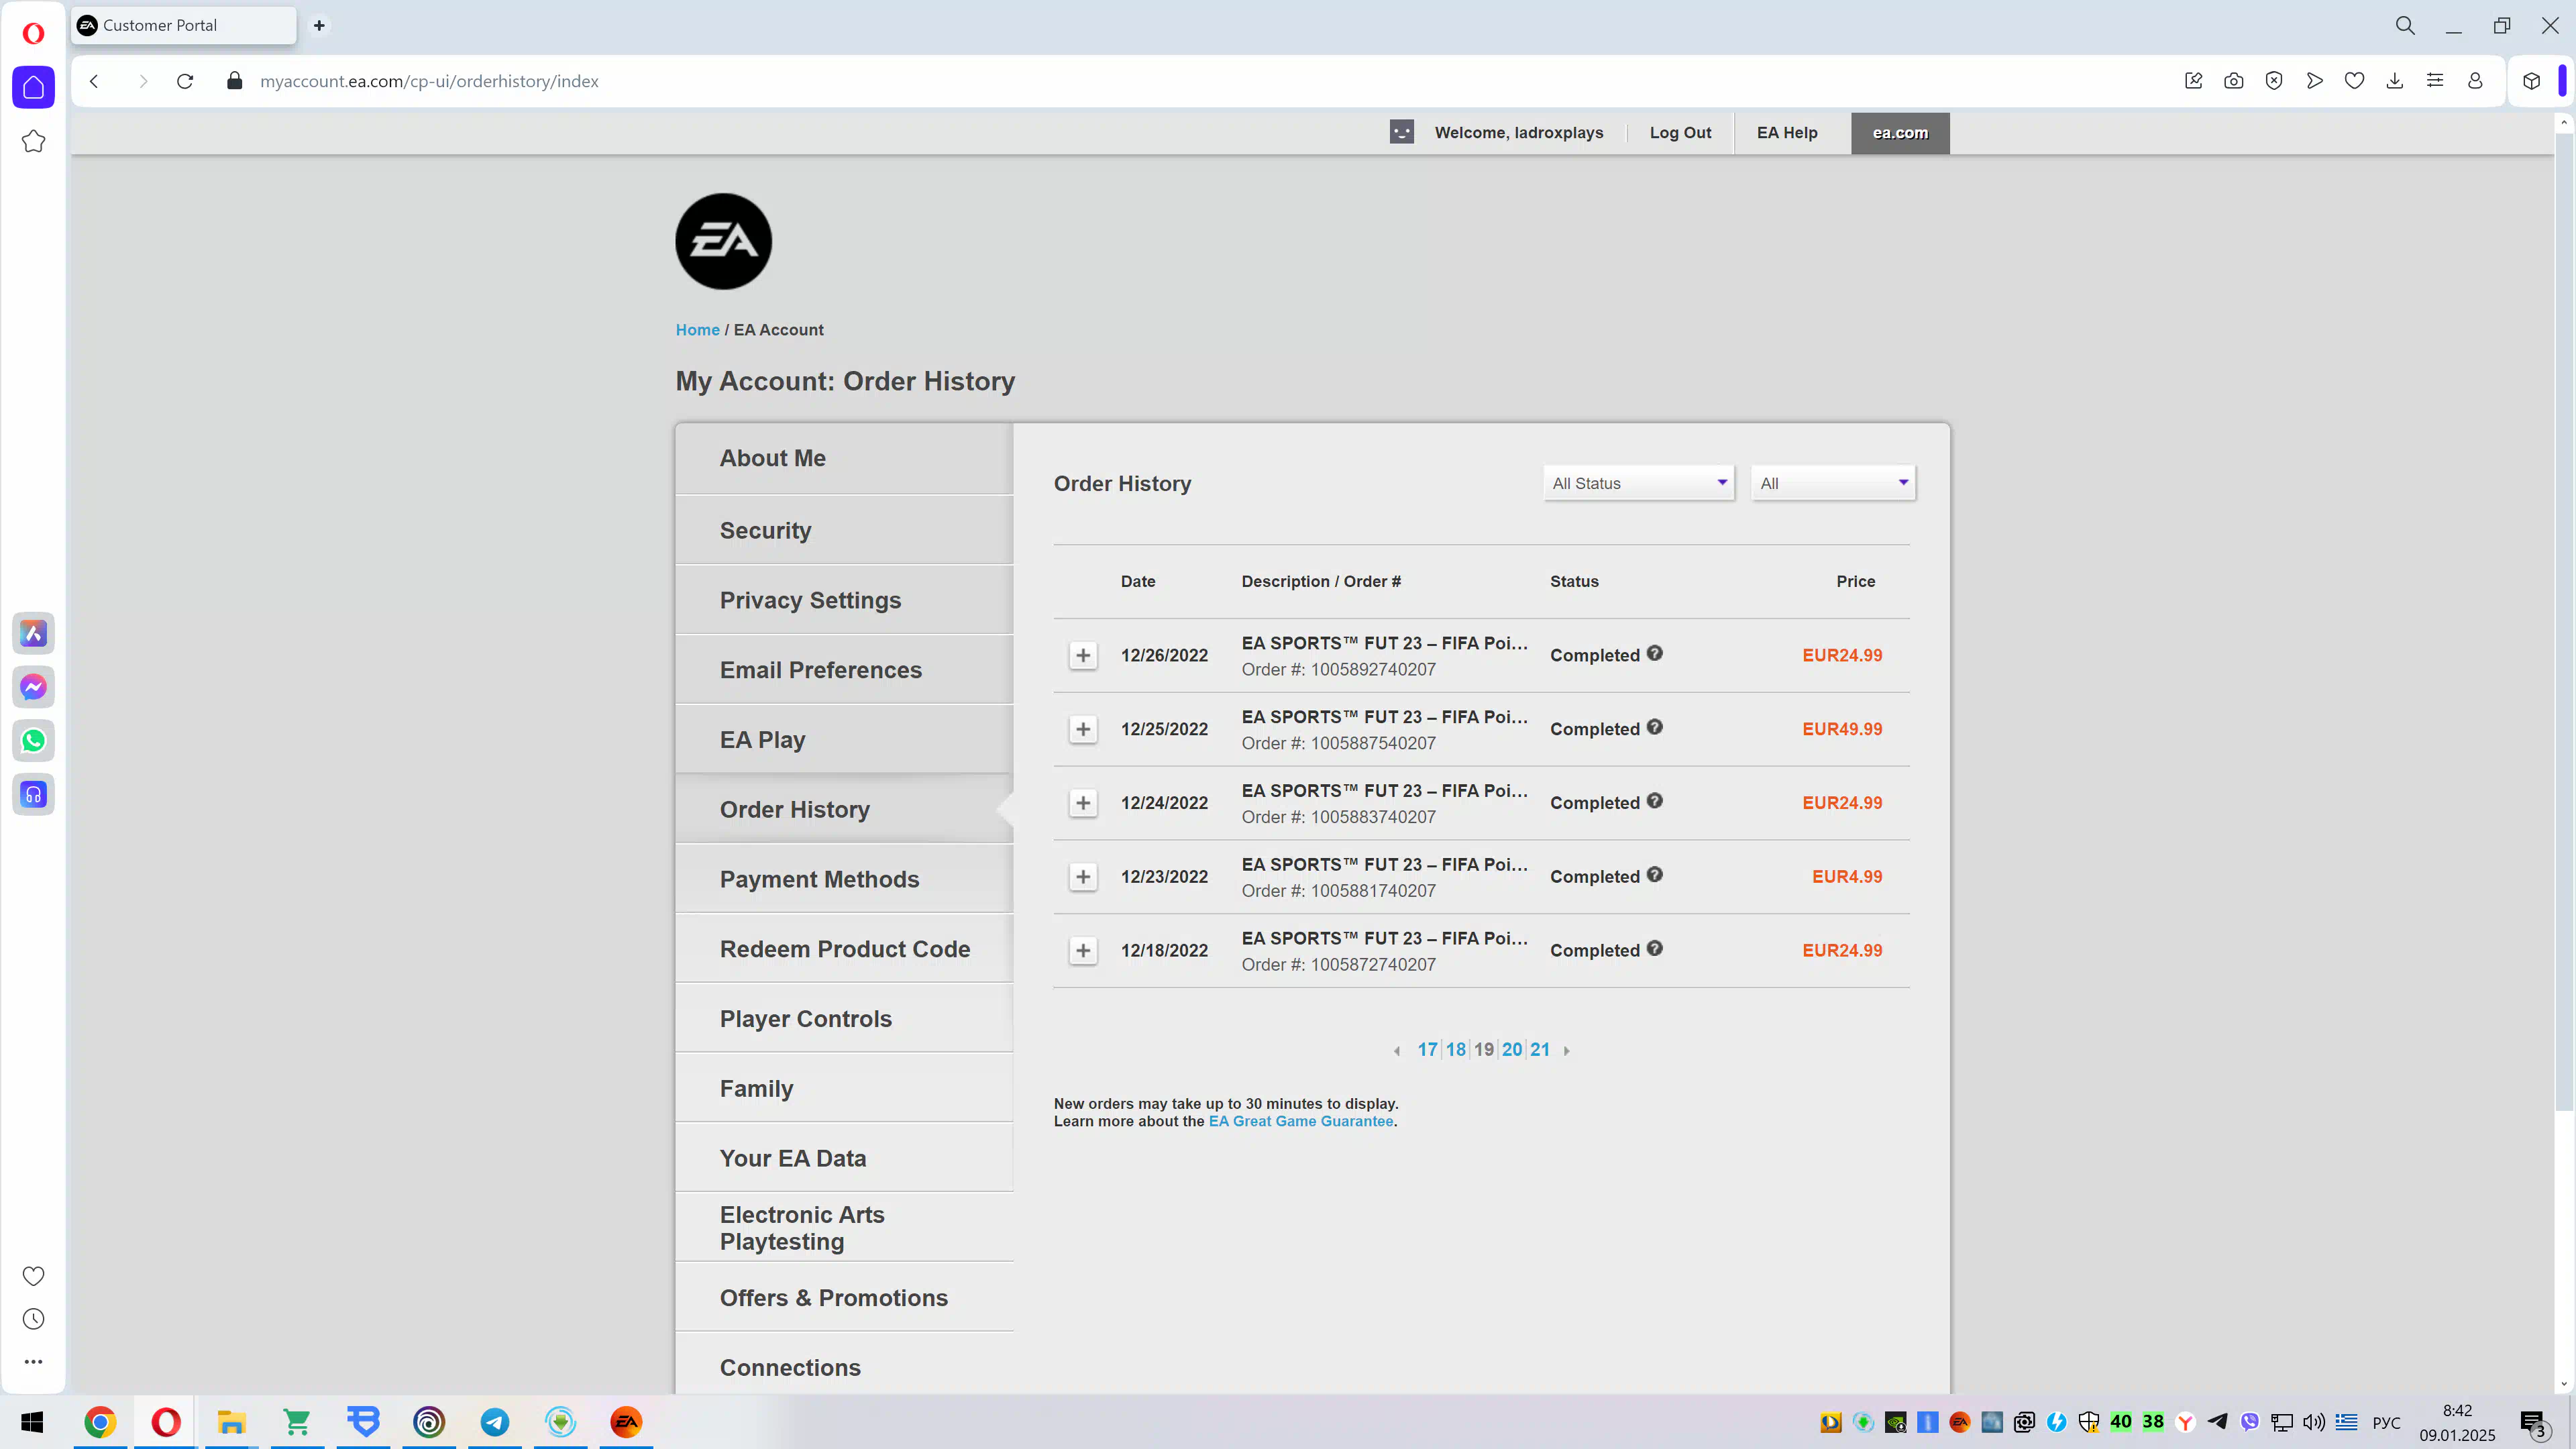Viewport: 2576px width, 1449px height.
Task: Click the Home breadcrumb link
Action: coord(697,330)
